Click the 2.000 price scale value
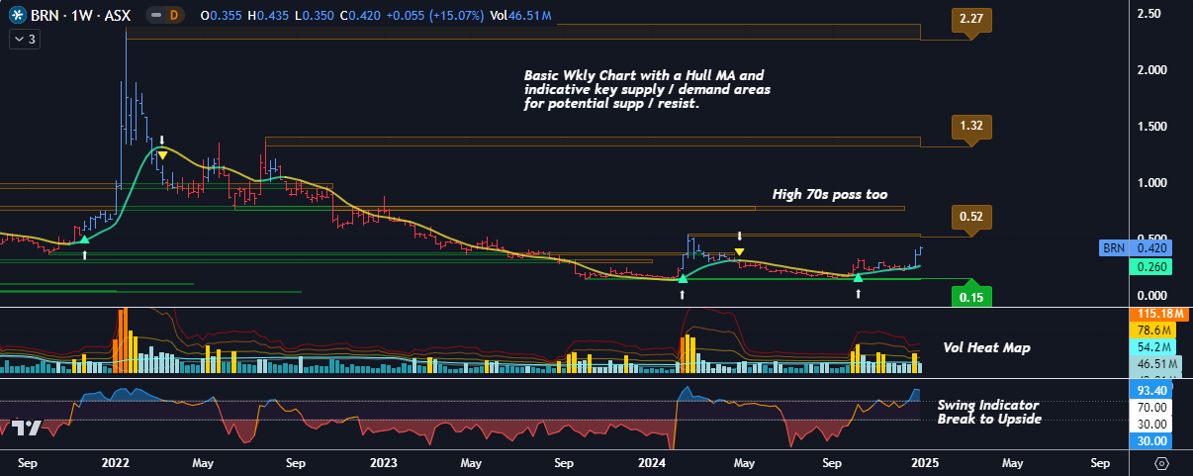This screenshot has height=476, width=1193. click(1150, 70)
